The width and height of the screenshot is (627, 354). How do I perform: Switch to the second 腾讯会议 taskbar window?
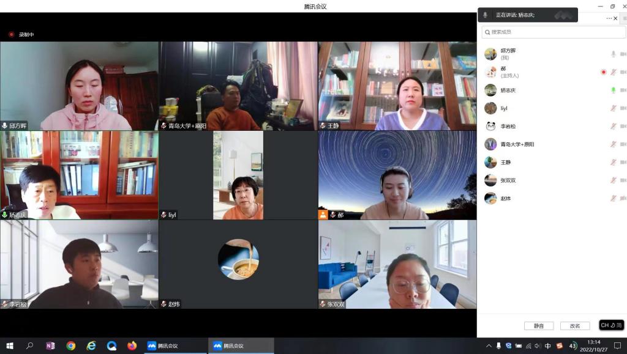tap(240, 347)
